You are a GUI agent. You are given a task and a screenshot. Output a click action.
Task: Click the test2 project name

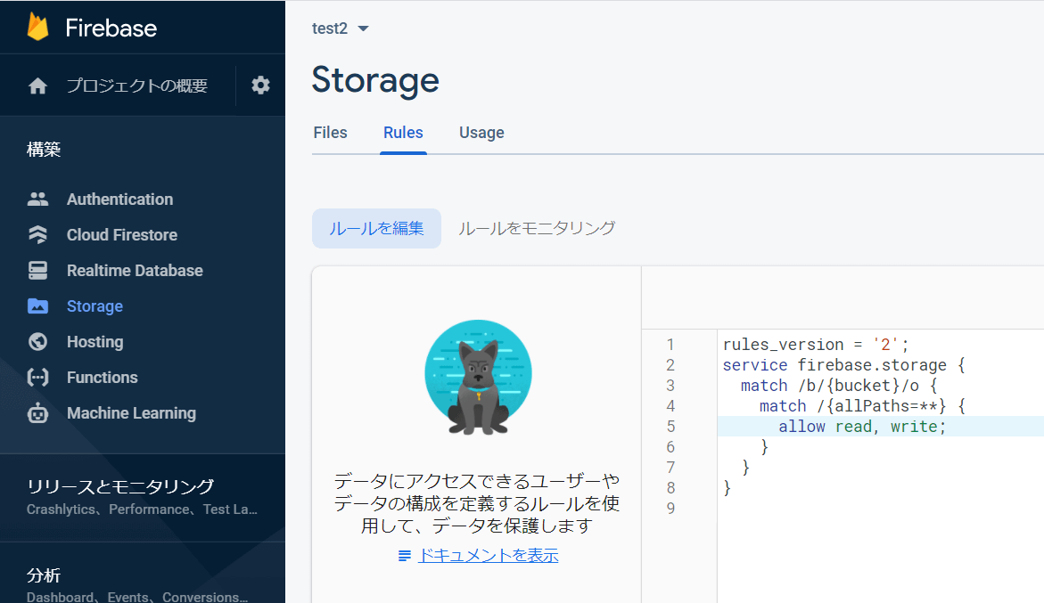click(x=330, y=29)
